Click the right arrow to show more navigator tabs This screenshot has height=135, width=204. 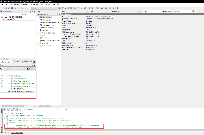coord(35,62)
